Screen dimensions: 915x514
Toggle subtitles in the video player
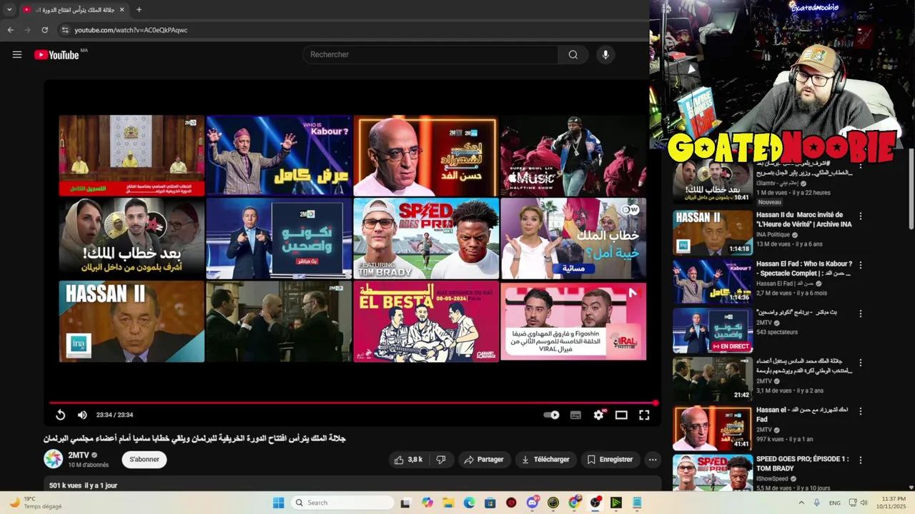point(575,415)
